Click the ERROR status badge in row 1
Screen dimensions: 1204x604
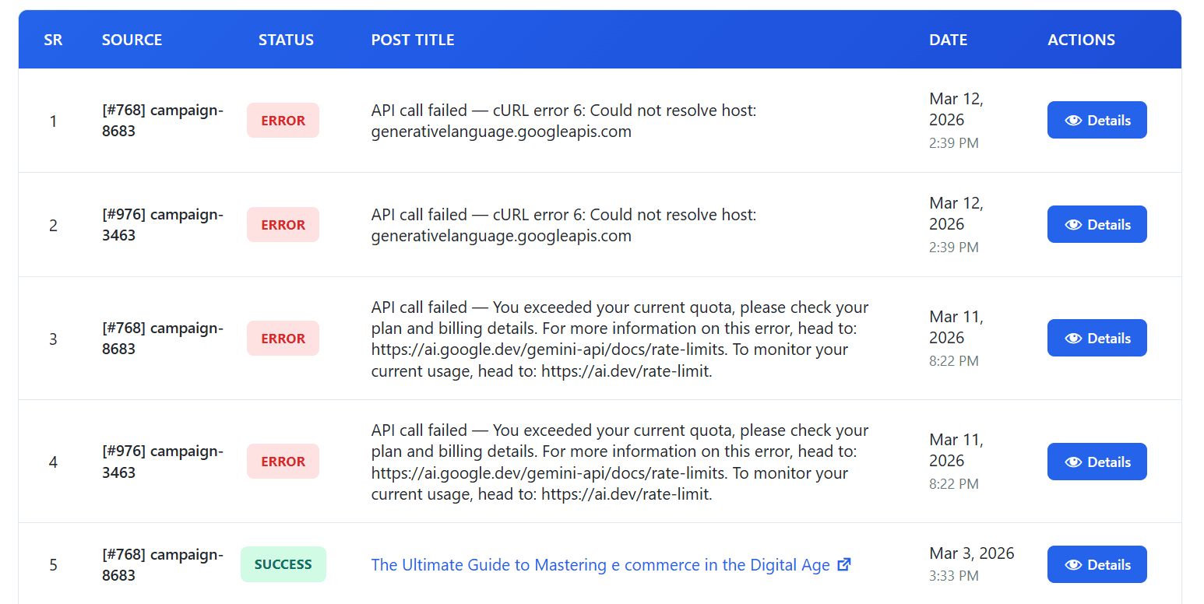283,121
